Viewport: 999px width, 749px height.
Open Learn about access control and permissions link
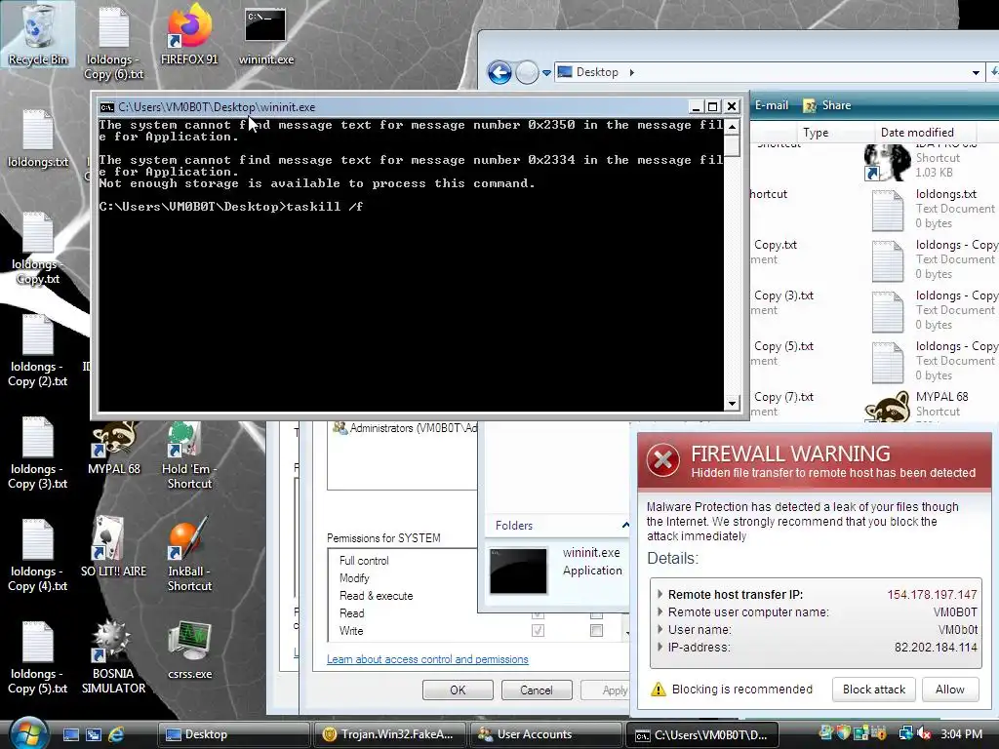(x=427, y=659)
